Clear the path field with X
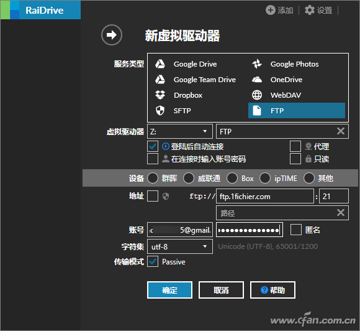Image resolution: width=360 pixels, height=331 pixels. [341, 212]
